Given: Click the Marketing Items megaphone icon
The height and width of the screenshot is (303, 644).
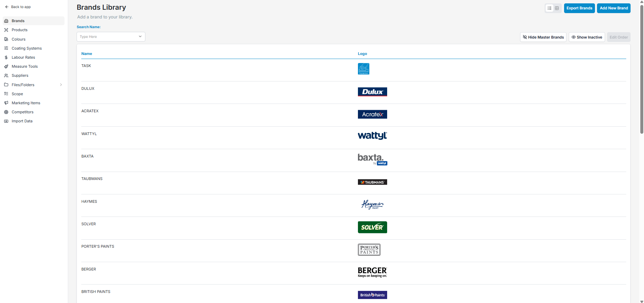Looking at the screenshot, I should point(6,103).
